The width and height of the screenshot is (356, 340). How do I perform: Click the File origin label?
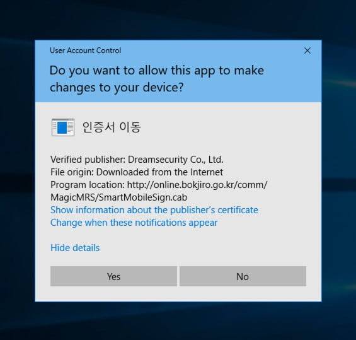pos(72,172)
